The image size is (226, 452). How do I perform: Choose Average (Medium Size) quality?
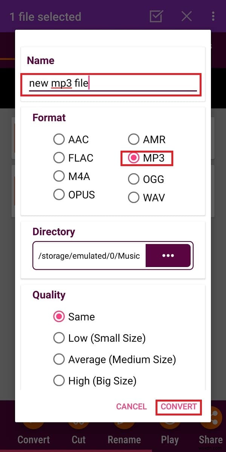pyautogui.click(x=59, y=359)
